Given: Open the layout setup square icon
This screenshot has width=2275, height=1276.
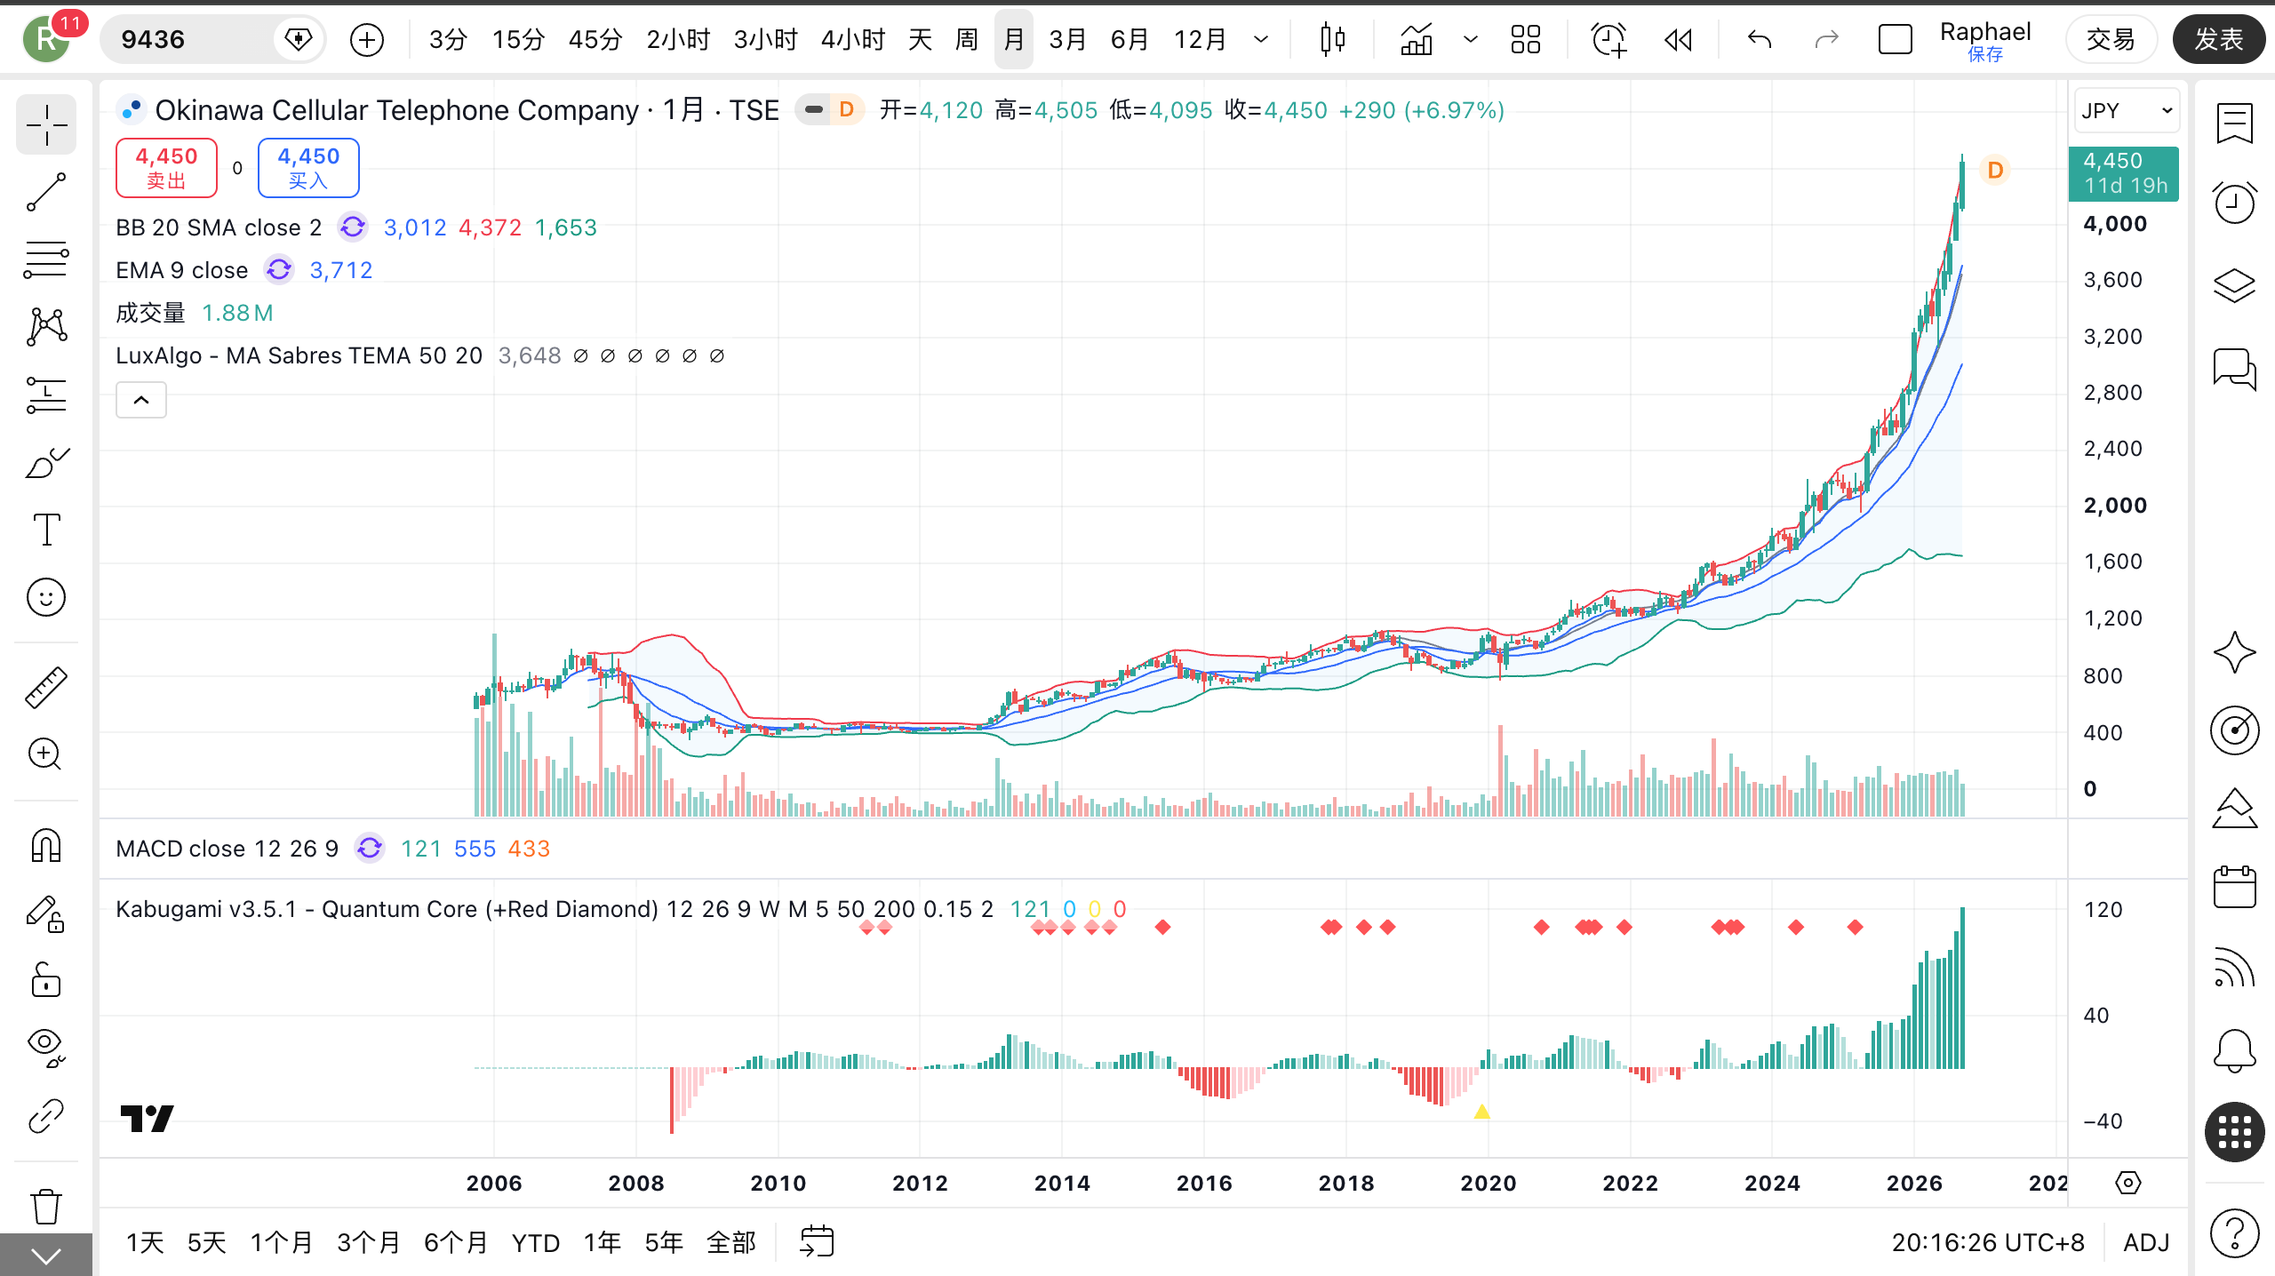Looking at the screenshot, I should coord(1895,39).
